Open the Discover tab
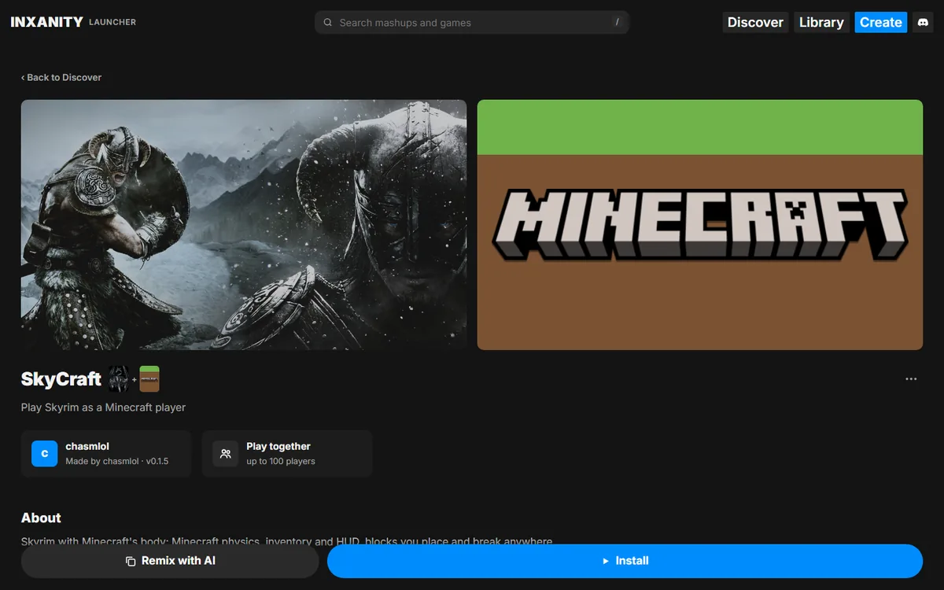This screenshot has height=590, width=944. point(755,22)
